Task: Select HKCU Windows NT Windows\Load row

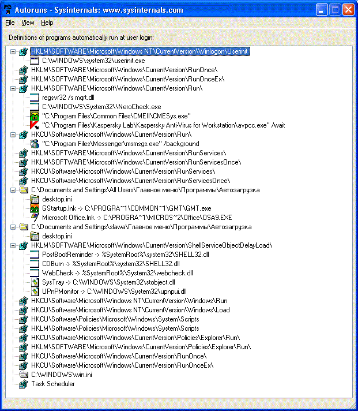Action: 130,310
